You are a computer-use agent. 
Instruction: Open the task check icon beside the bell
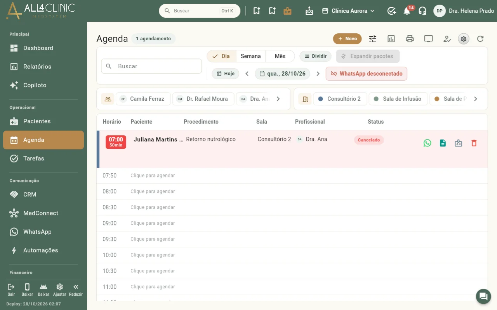[391, 11]
